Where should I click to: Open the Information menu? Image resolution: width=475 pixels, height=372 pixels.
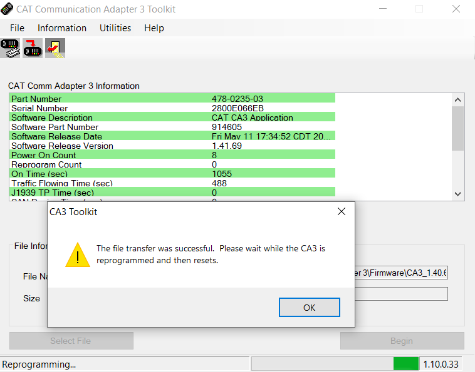[62, 28]
